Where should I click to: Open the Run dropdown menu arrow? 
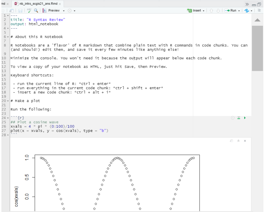coord(239,11)
